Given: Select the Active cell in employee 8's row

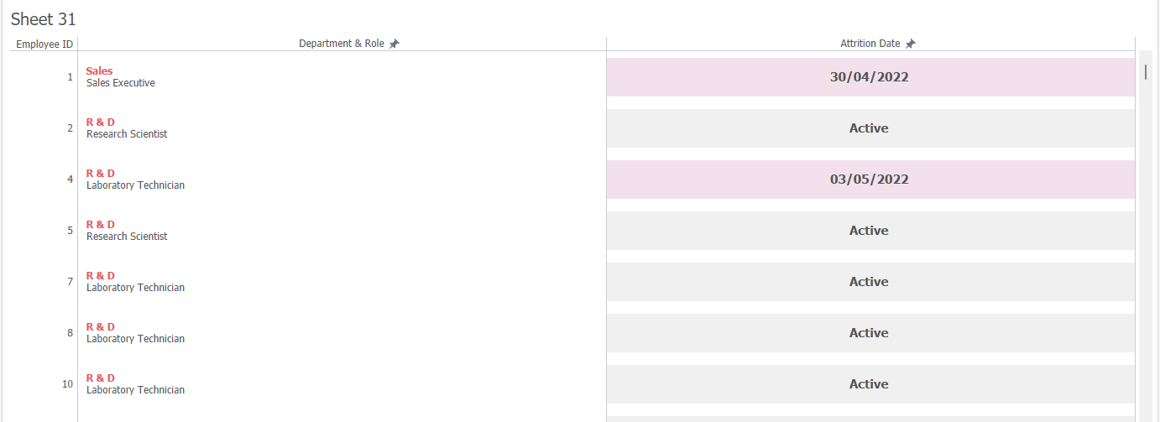Looking at the screenshot, I should pos(869,333).
